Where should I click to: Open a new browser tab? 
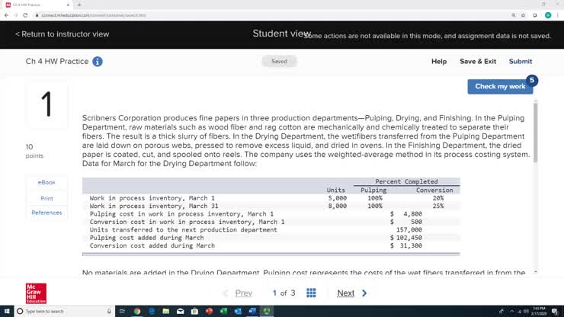coord(79,5)
